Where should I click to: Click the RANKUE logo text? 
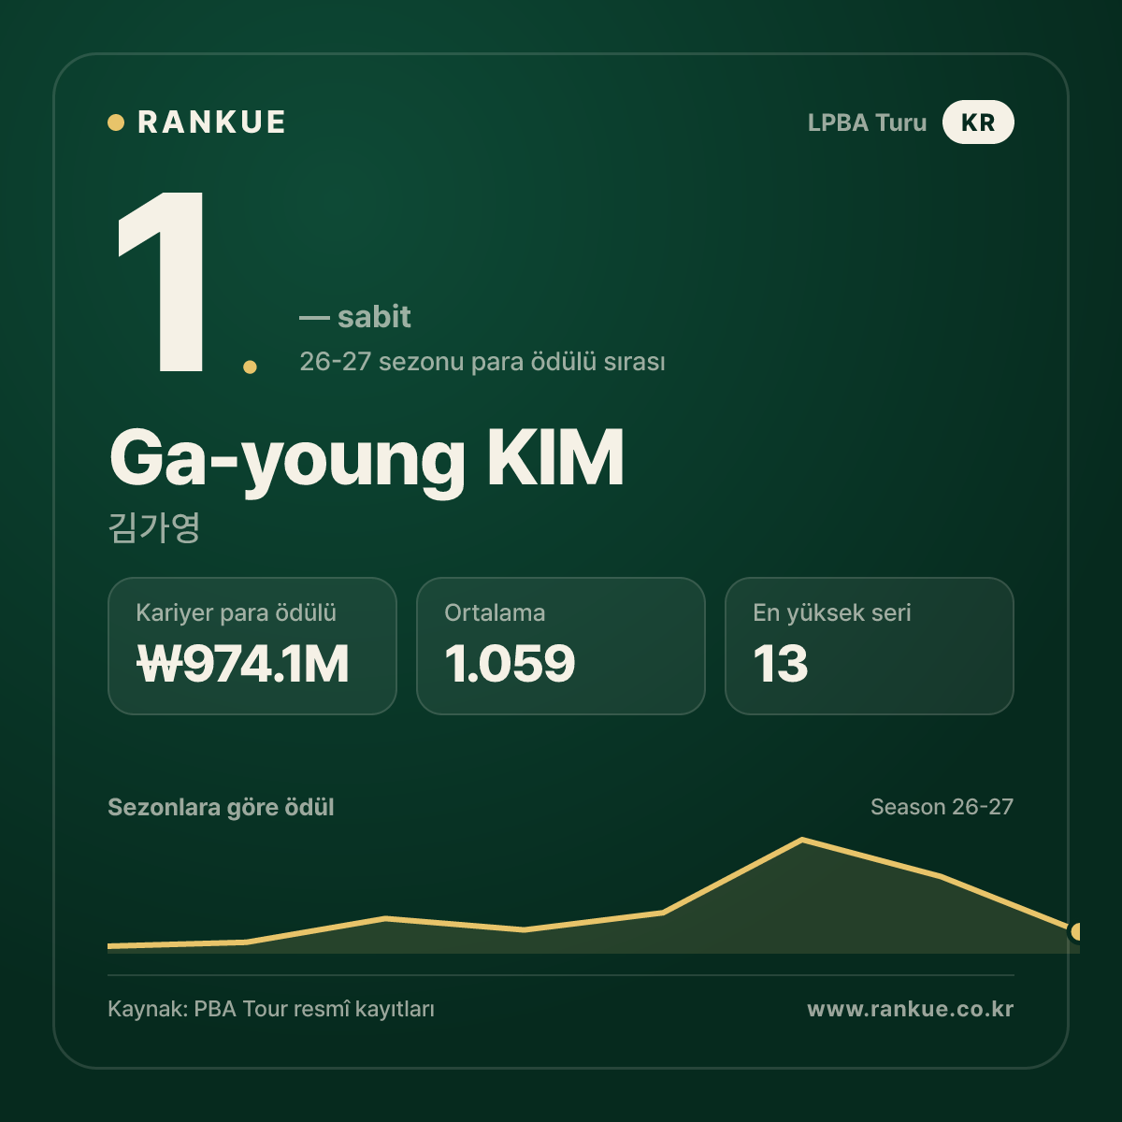tap(211, 122)
